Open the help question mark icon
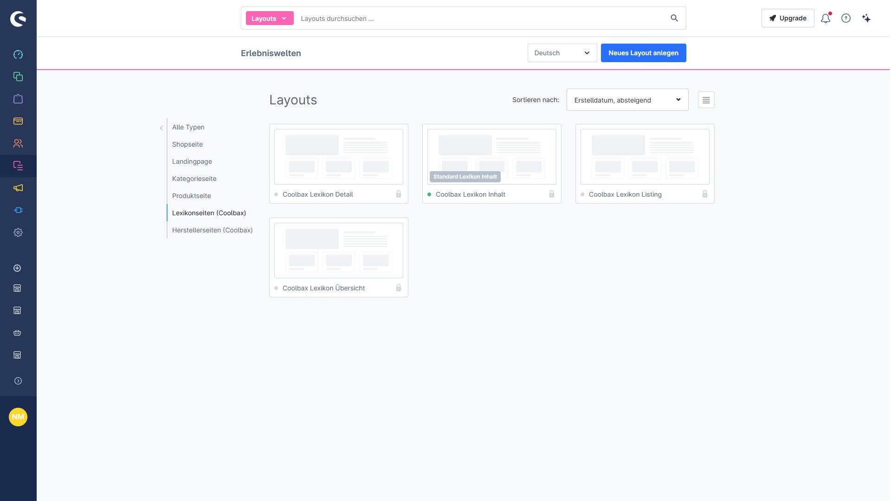The width and height of the screenshot is (891, 501). click(x=846, y=18)
